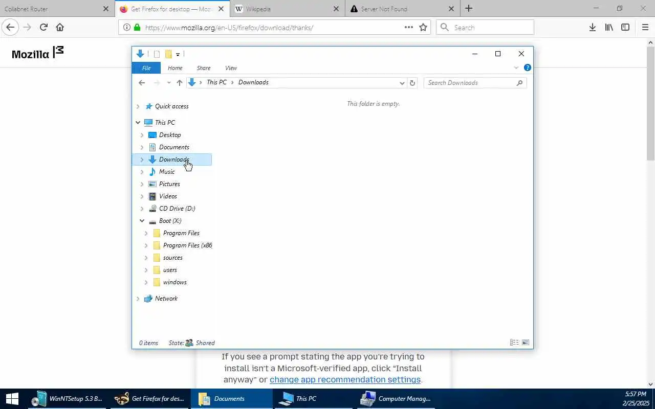Open WinNTSetup in the taskbar

[x=68, y=399]
